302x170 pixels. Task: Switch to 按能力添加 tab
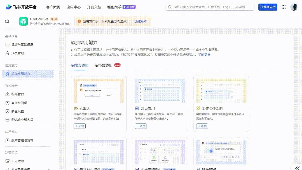coord(79,65)
